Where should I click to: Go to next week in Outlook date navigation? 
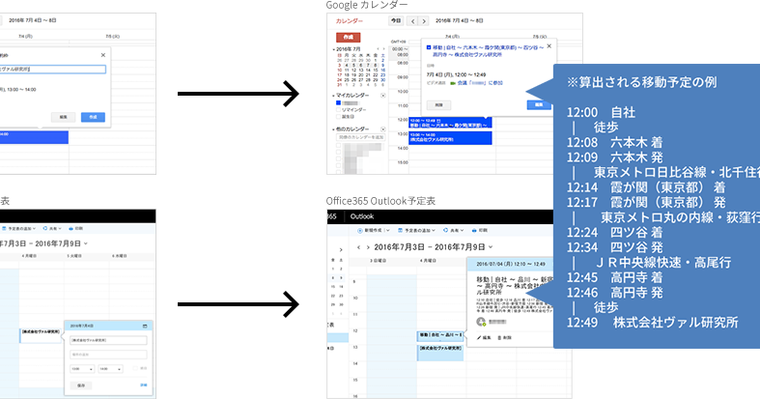pyautogui.click(x=368, y=247)
